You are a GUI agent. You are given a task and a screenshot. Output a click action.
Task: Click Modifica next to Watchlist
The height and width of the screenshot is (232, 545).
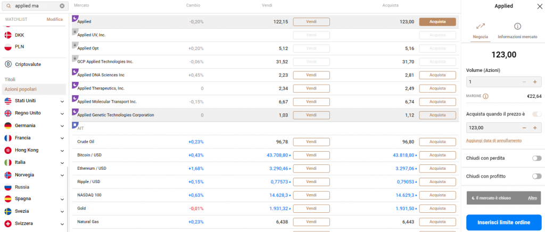(x=55, y=20)
